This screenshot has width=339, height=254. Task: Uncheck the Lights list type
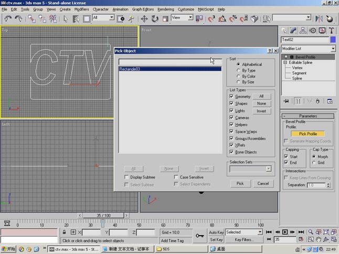pyautogui.click(x=231, y=111)
